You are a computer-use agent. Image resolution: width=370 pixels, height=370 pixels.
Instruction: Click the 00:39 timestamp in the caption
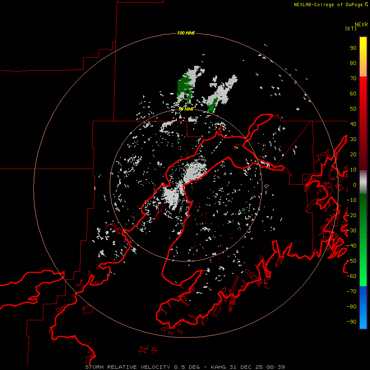275,367
